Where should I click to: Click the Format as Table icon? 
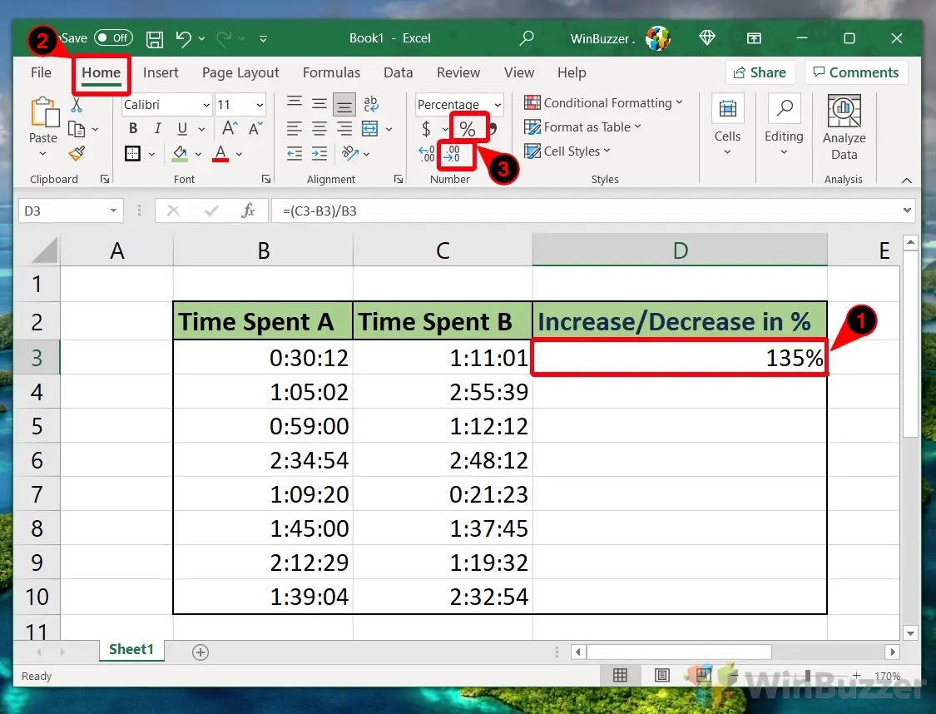coord(582,126)
